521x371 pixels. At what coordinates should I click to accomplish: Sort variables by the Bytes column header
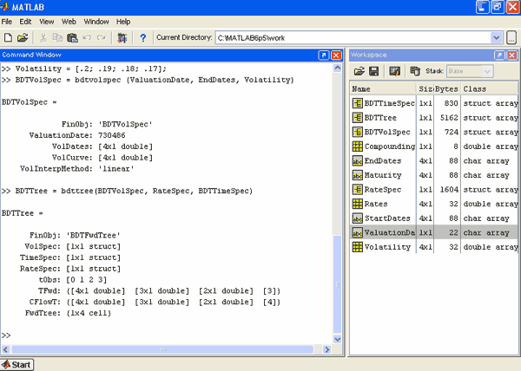(447, 89)
